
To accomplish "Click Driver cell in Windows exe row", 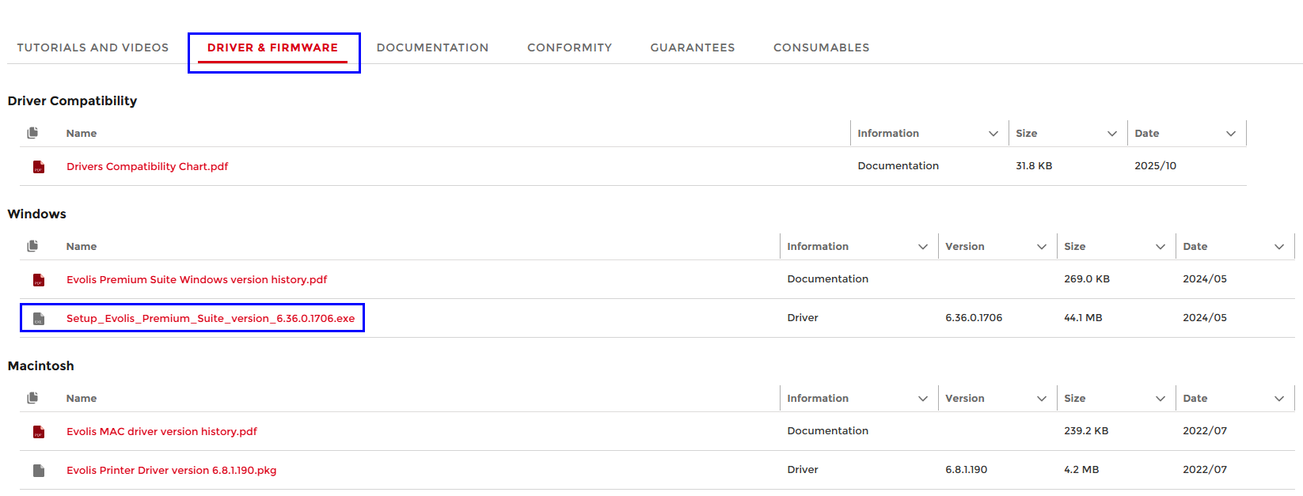I will pos(803,318).
